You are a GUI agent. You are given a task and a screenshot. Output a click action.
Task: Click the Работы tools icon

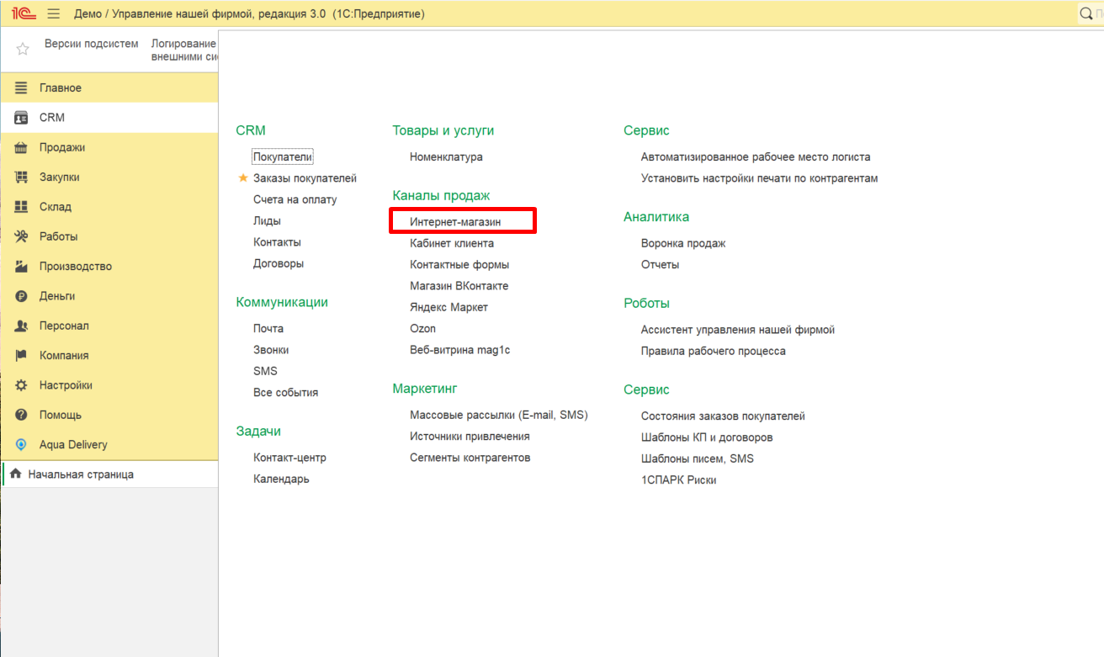click(21, 237)
